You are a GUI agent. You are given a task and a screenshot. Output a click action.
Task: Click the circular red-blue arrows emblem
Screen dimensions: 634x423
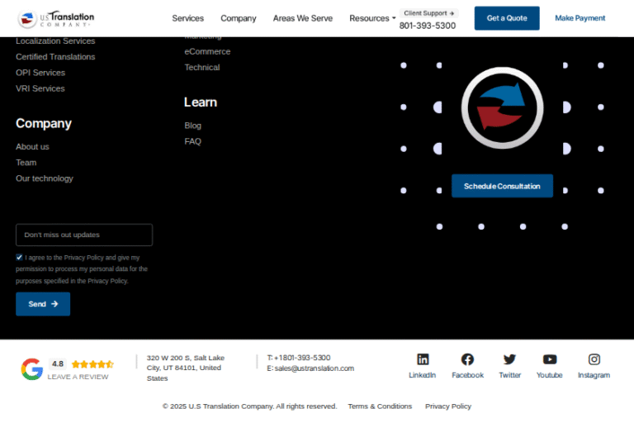pyautogui.click(x=503, y=108)
